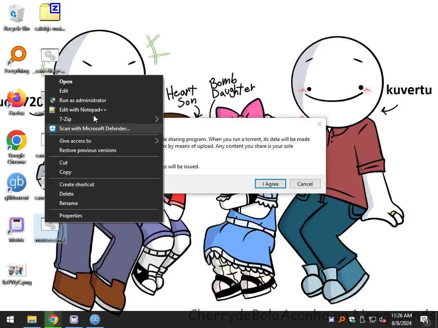Open the qBittorrent desktop shortcut
Image resolution: width=438 pixels, height=328 pixels.
coord(17,186)
